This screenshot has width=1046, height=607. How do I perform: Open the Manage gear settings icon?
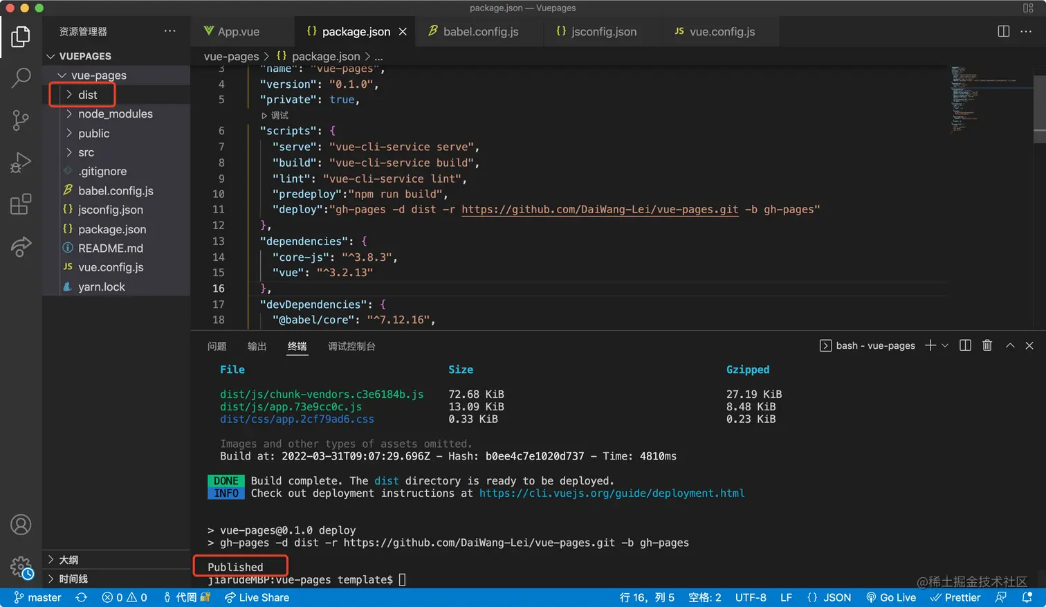coord(21,568)
